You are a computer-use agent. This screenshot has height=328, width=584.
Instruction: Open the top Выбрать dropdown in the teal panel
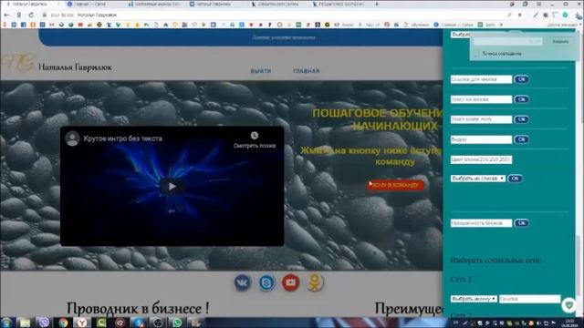pyautogui.click(x=461, y=35)
